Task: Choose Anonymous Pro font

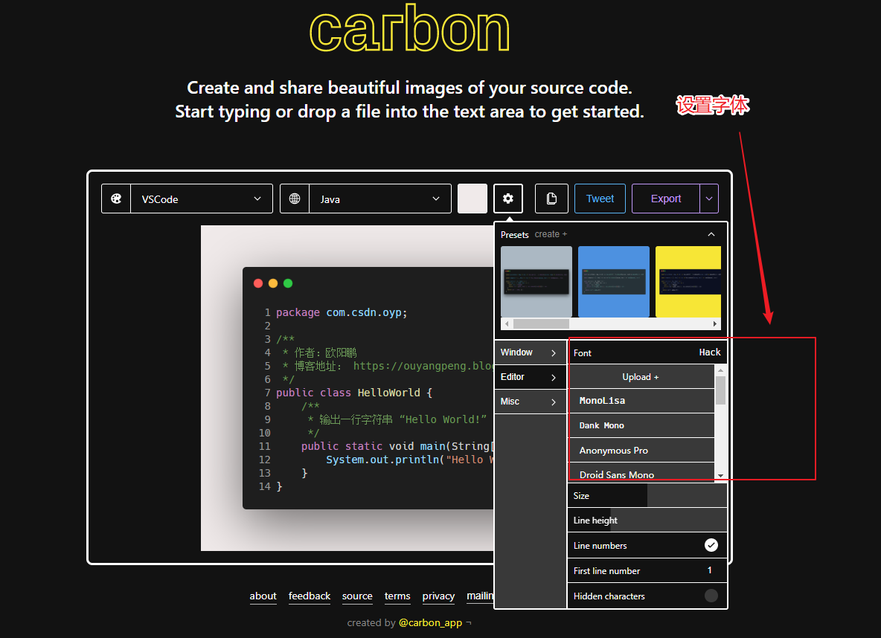Action: point(641,451)
